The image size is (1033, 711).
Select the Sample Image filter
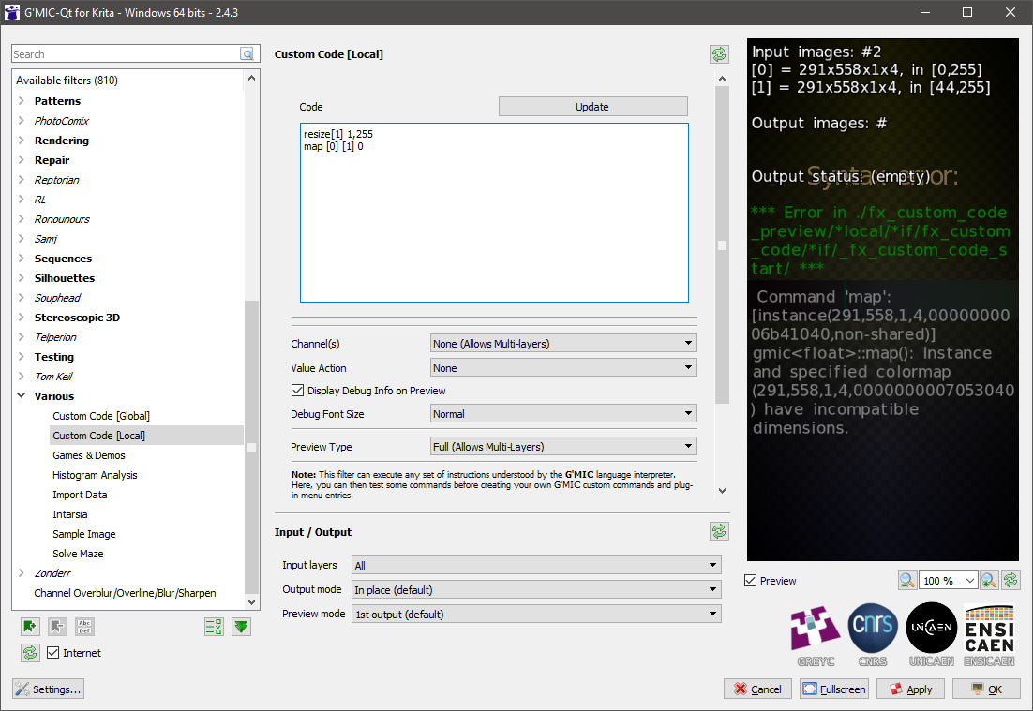(84, 534)
